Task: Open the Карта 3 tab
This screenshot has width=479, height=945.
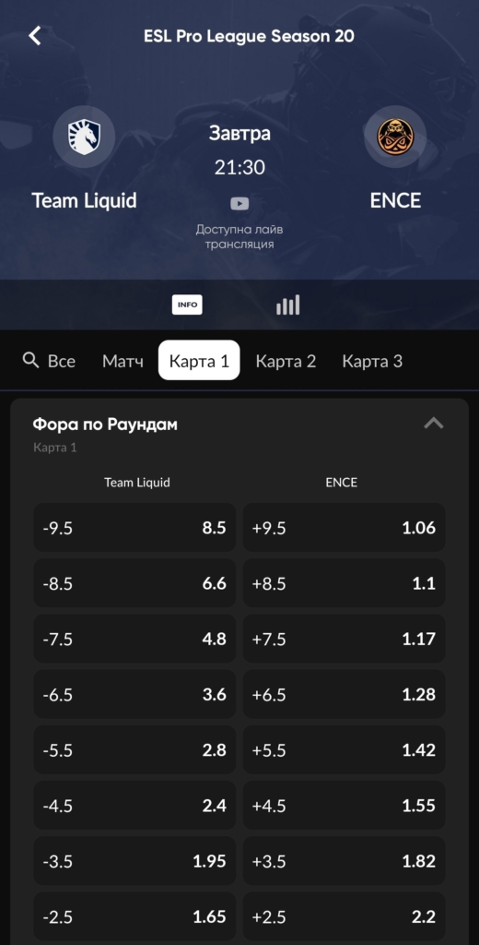Action: [x=372, y=361]
